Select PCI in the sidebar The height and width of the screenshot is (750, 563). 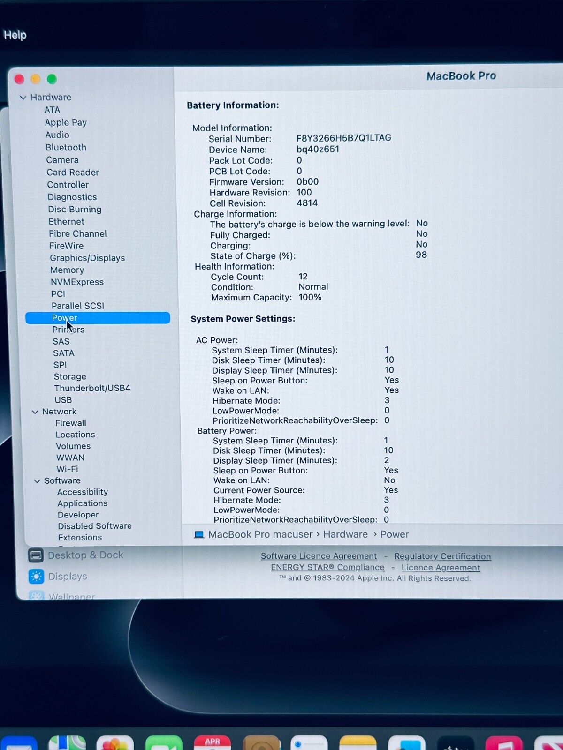click(58, 294)
